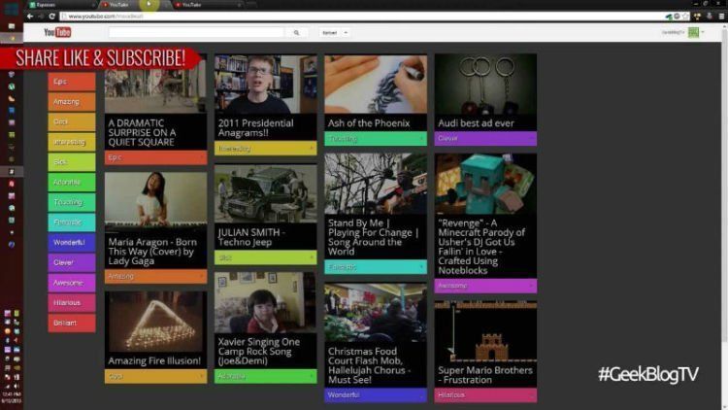728x410 pixels.
Task: Open the Julian Smith Techno Jeep thumbnail
Action: (x=266, y=193)
